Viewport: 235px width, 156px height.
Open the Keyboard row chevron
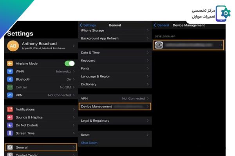[148, 60]
